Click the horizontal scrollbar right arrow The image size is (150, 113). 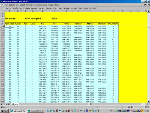click(146, 104)
